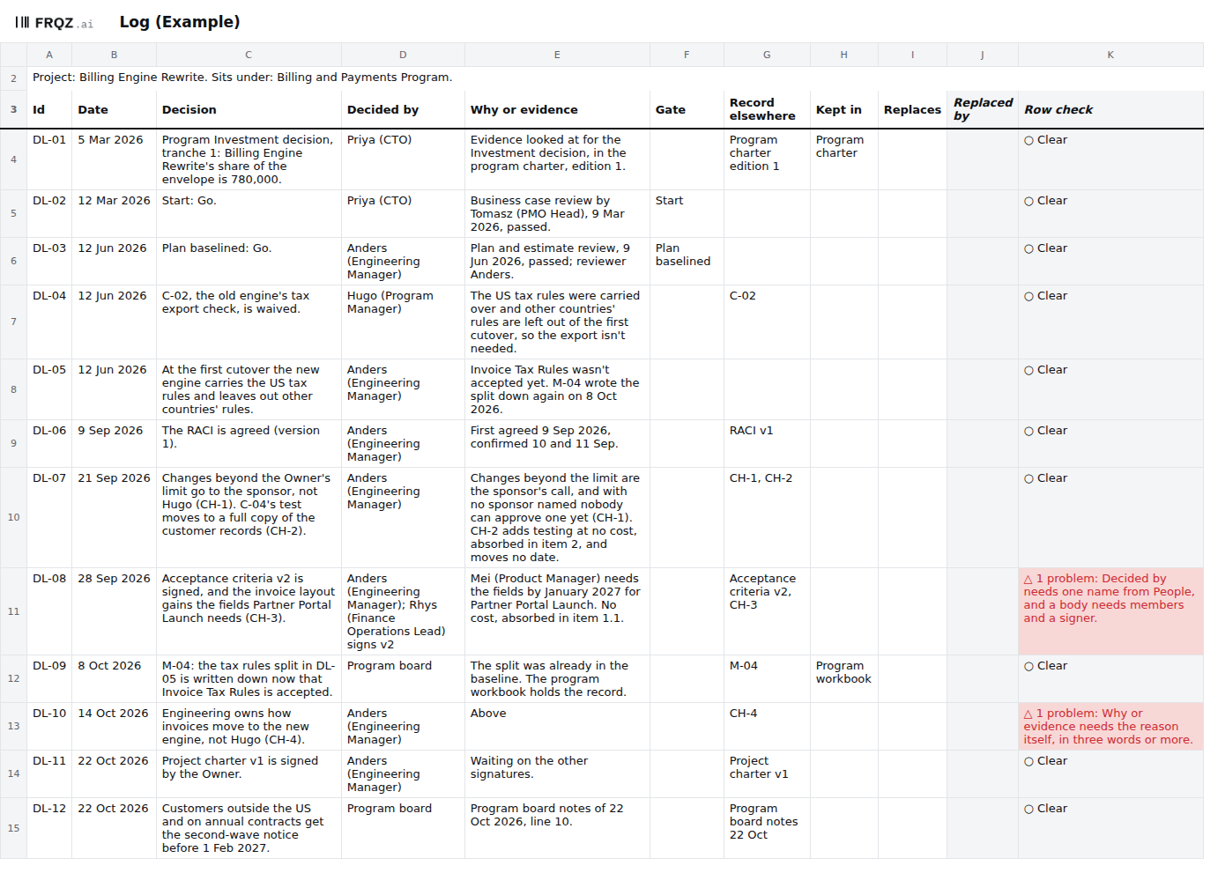Click the DL-10 row check problem cell
The height and width of the screenshot is (873, 1218).
click(x=1110, y=727)
